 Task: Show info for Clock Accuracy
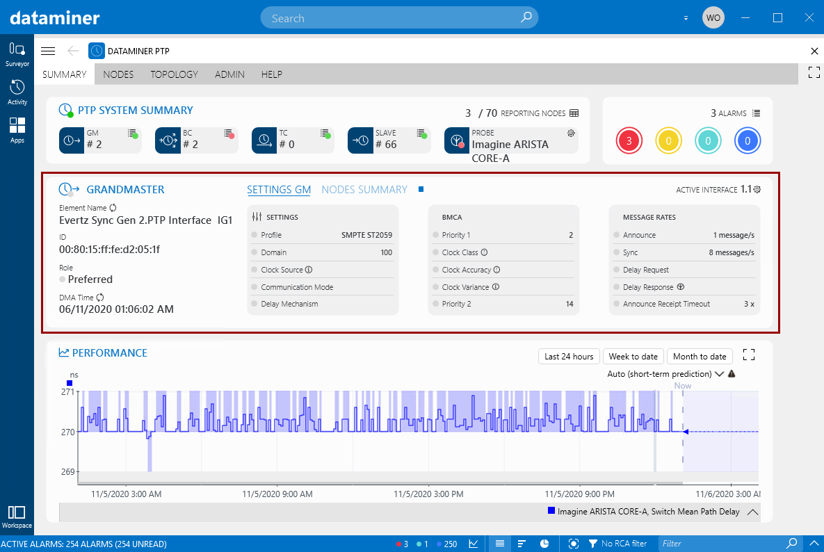pos(497,270)
